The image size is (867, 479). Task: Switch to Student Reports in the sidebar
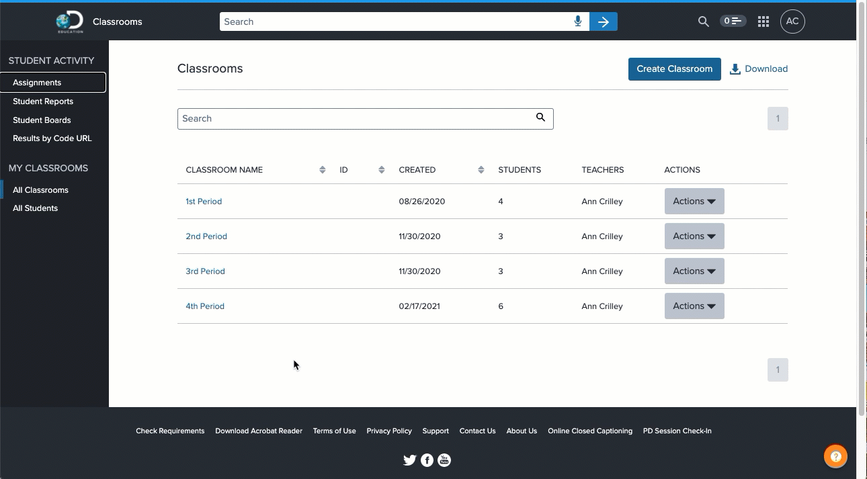coord(43,101)
